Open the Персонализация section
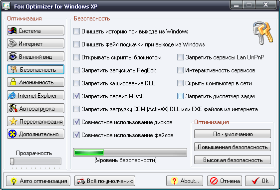Image resolution: width=280 pixels, height=190 pixels. 36,121
